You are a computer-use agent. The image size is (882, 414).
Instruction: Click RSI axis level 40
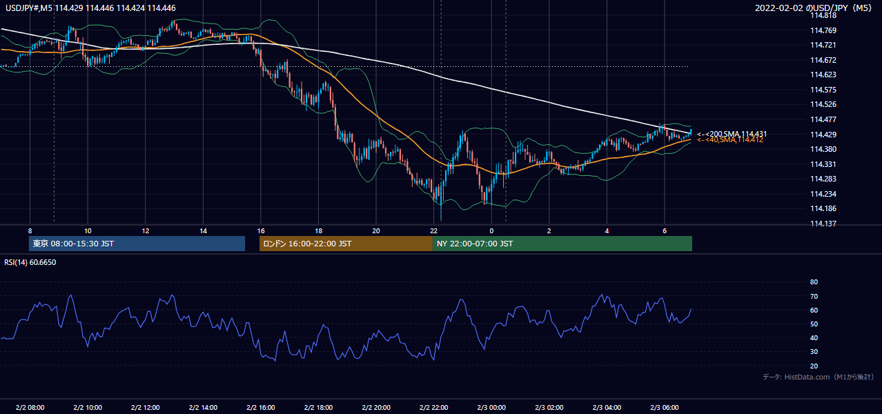814,338
